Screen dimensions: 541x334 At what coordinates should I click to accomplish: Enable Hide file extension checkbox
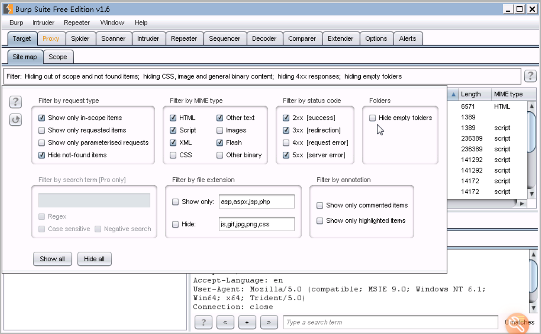point(175,224)
